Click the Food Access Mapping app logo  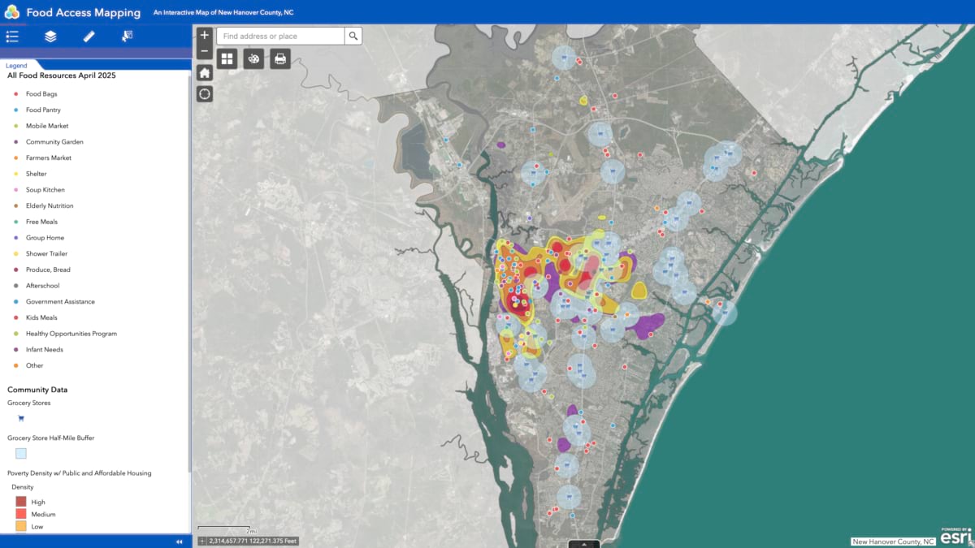click(11, 13)
